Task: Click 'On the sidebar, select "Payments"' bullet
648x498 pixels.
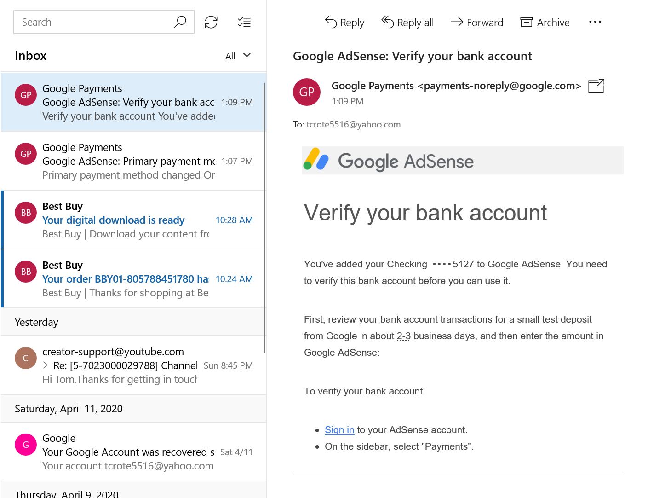Action: (399, 446)
